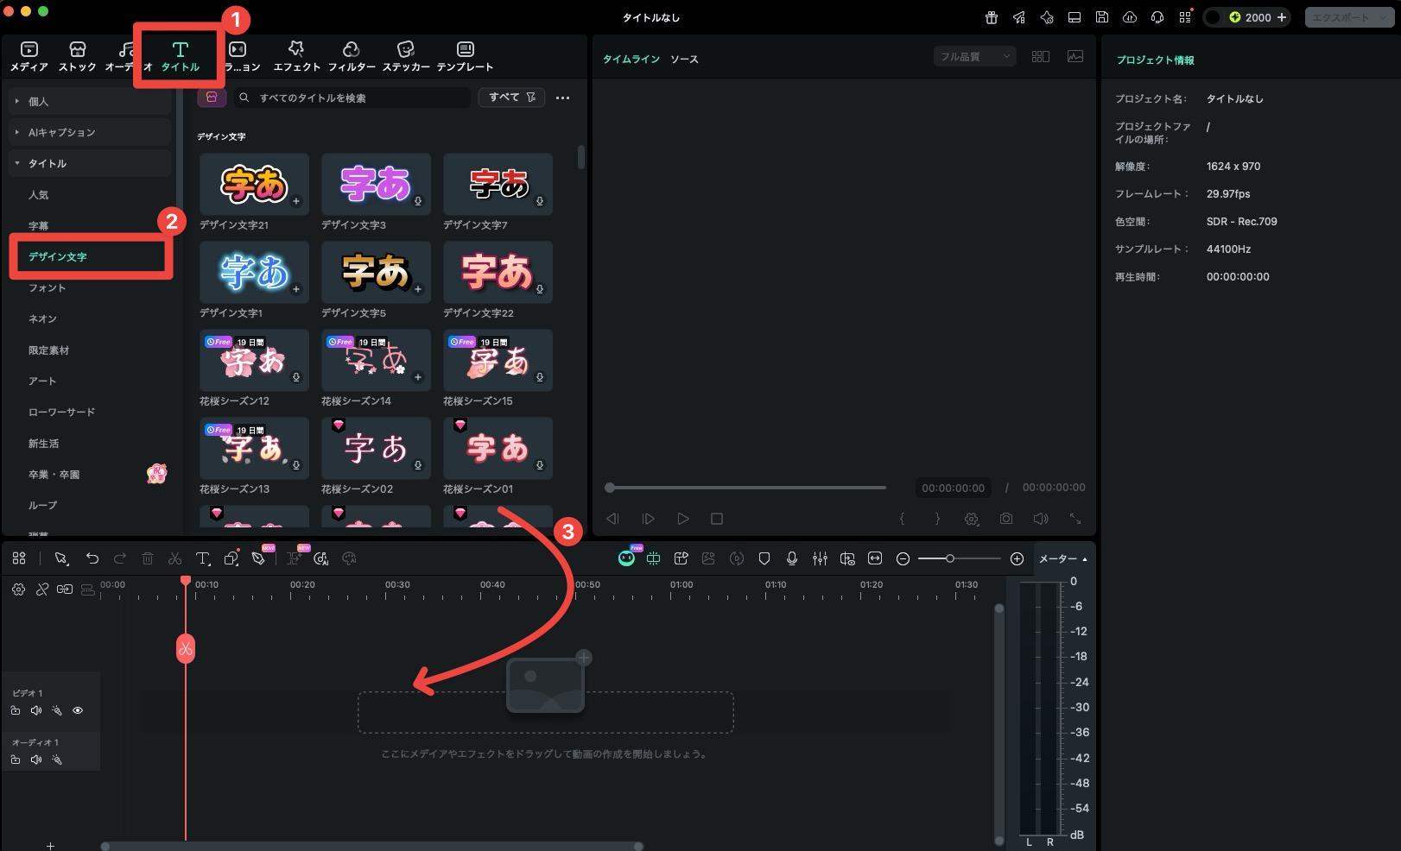
Task: Open the フル品質 quality dropdown
Action: coord(973,57)
